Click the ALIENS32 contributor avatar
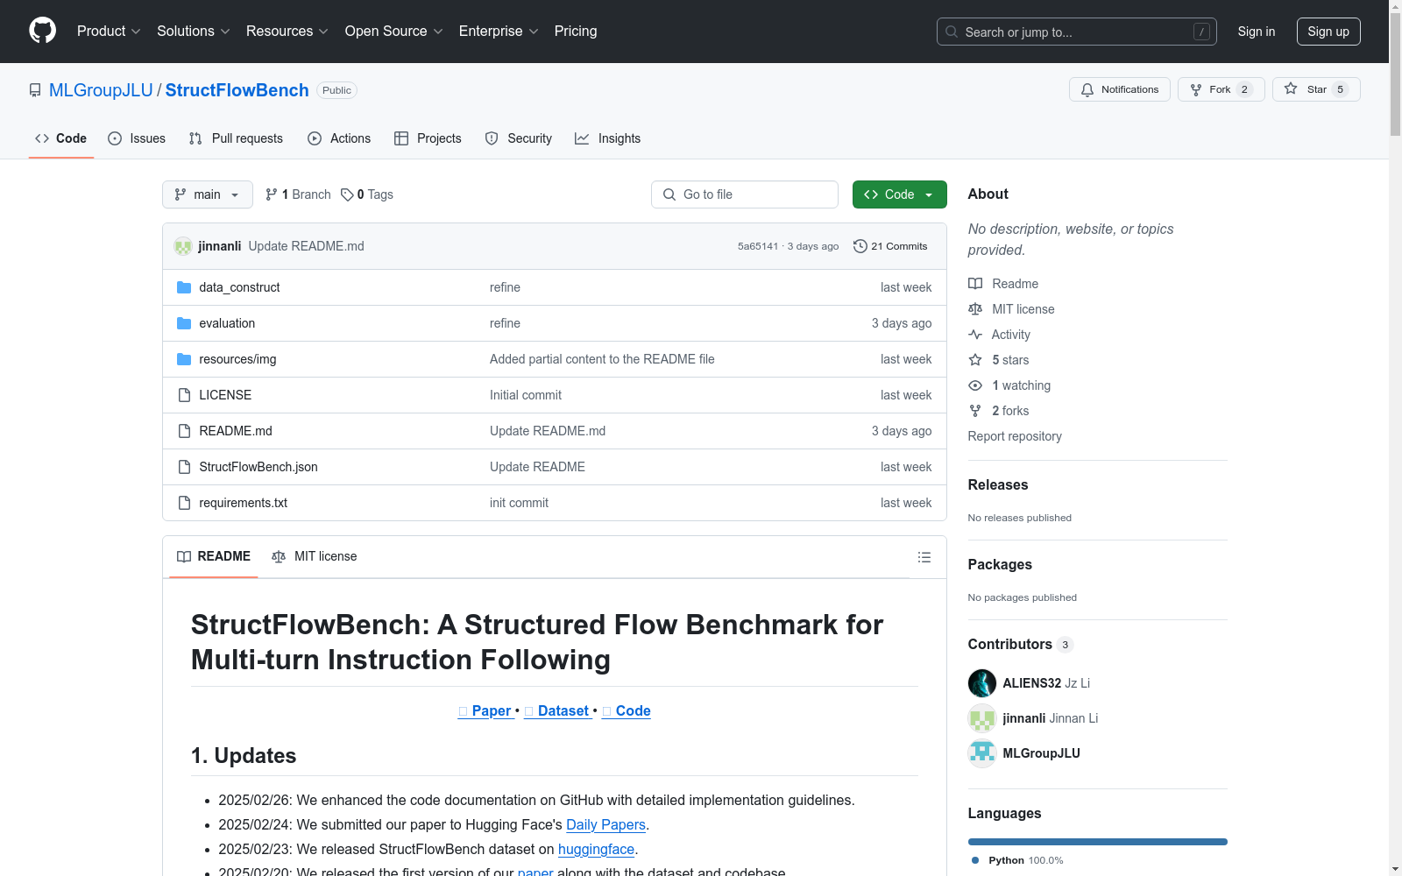Screen dimensions: 1402x876 tap(982, 683)
